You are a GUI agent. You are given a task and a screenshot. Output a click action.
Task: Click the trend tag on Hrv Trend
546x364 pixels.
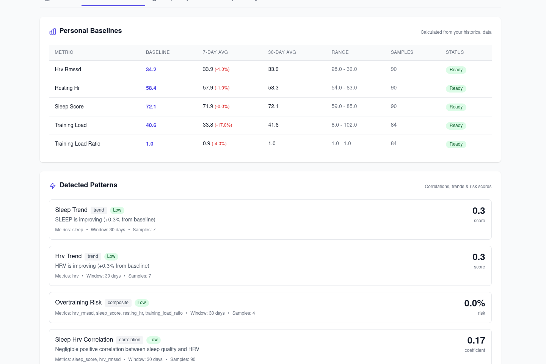pos(93,256)
